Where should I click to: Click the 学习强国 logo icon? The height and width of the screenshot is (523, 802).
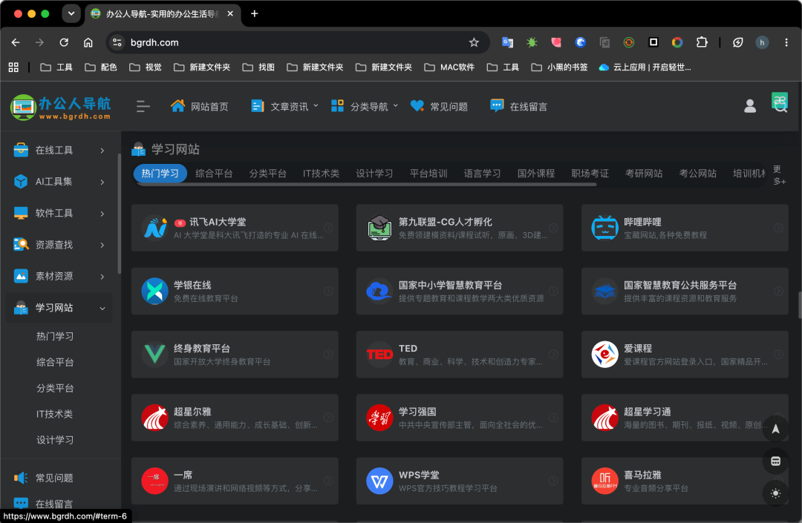point(379,418)
